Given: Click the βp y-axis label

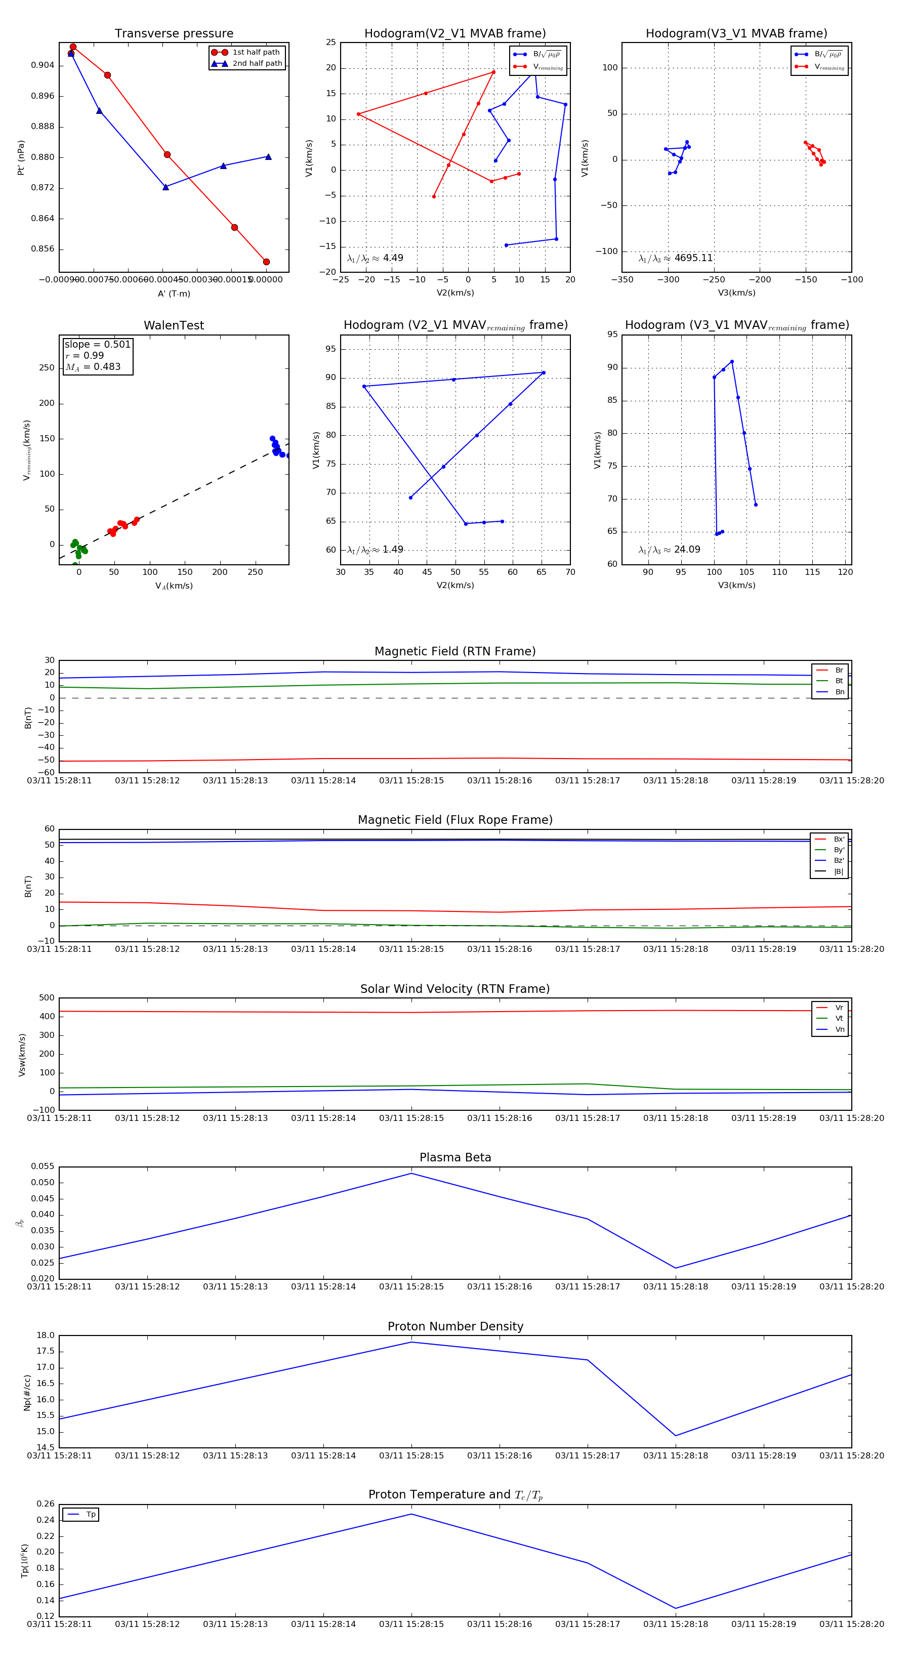Looking at the screenshot, I should [x=20, y=1223].
